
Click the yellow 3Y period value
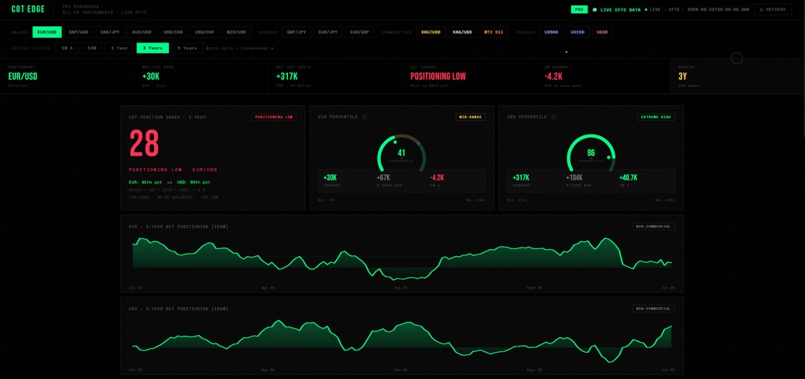click(x=682, y=77)
